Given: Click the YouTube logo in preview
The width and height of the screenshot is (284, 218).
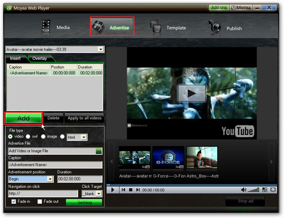Looking at the screenshot, I should (x=238, y=131).
